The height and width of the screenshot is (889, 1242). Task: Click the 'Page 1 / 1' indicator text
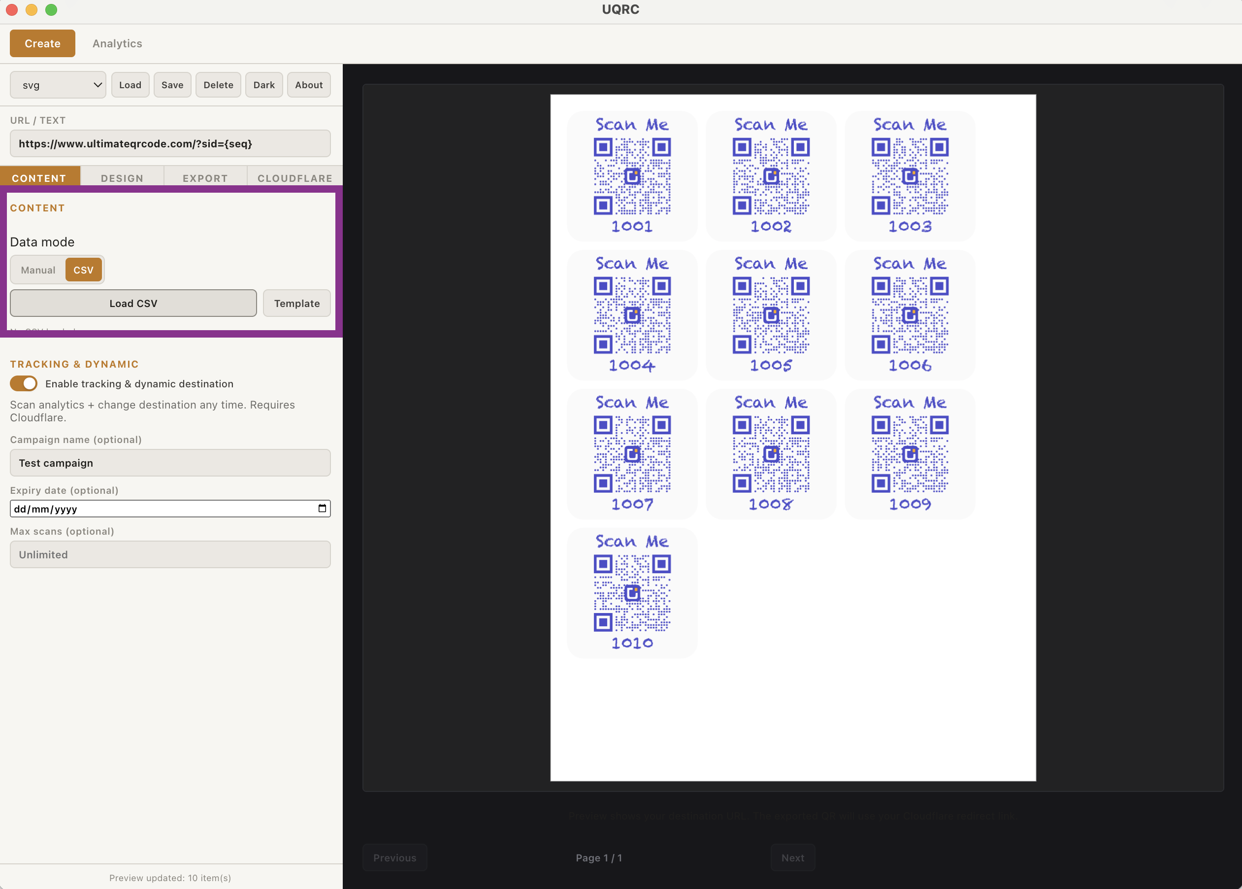[599, 858]
